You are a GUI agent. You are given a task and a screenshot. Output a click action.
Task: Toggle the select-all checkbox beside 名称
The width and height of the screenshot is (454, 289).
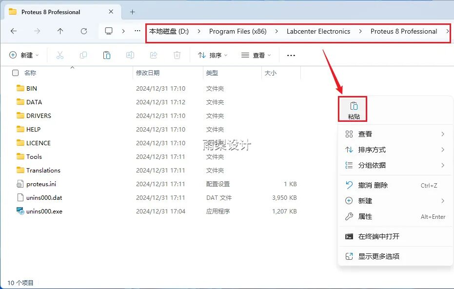pyautogui.click(x=15, y=72)
